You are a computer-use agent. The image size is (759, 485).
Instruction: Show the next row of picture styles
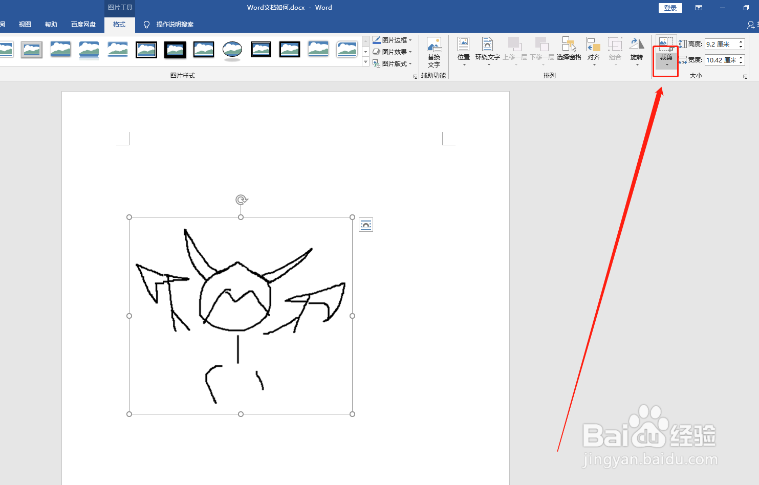[x=365, y=52]
